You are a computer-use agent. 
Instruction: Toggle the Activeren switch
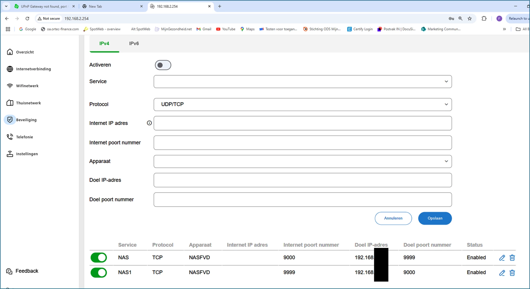(x=163, y=65)
